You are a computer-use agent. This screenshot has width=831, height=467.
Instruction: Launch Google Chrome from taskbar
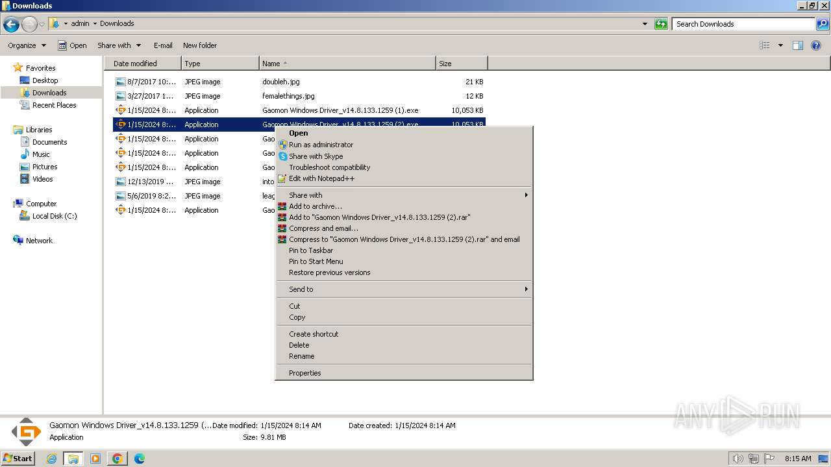(118, 459)
